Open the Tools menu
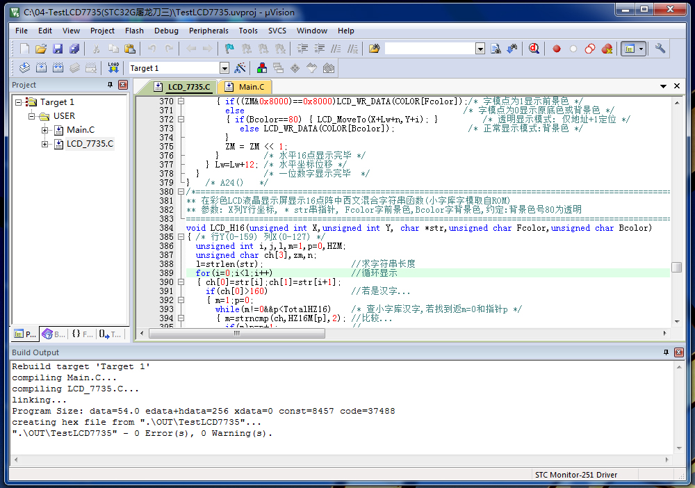The image size is (695, 488). [x=248, y=31]
